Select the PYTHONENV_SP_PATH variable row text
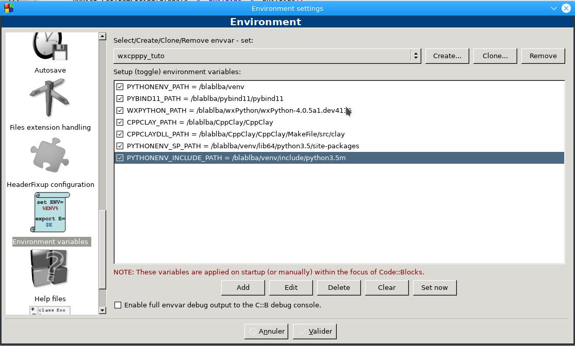The image size is (575, 346). click(x=243, y=146)
